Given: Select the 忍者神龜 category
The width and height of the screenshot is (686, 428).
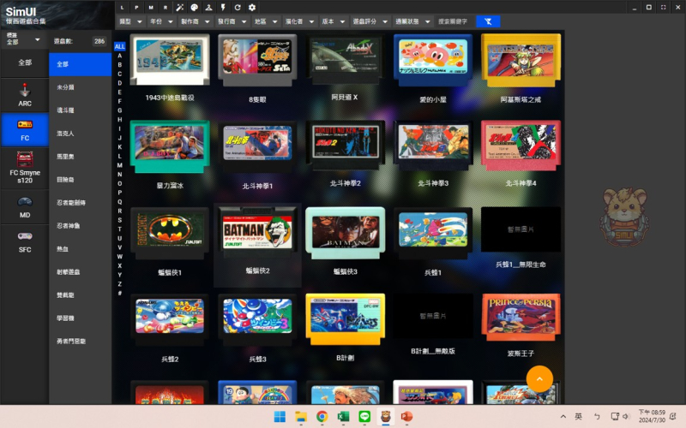Looking at the screenshot, I should (x=80, y=226).
